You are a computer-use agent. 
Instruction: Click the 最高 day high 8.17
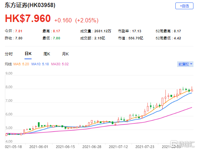(56, 31)
